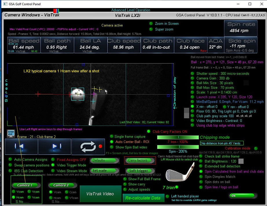Click the Chip distance from pin field
267x206 pixels.
click(222, 143)
